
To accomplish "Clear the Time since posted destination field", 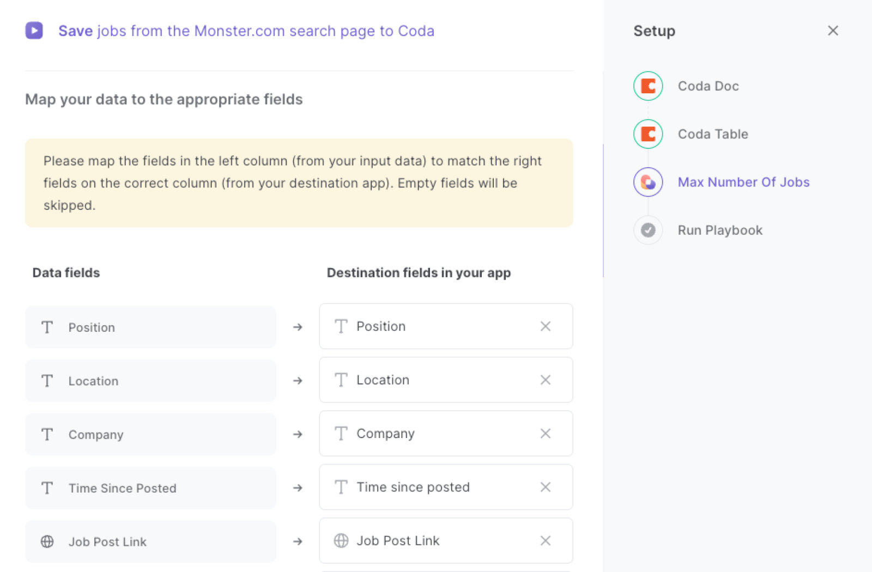I will [x=546, y=487].
